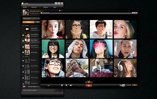The image size is (157, 99).
Task: Open Lisa Jackson's avatar thumbnail
Action: coord(27,35)
